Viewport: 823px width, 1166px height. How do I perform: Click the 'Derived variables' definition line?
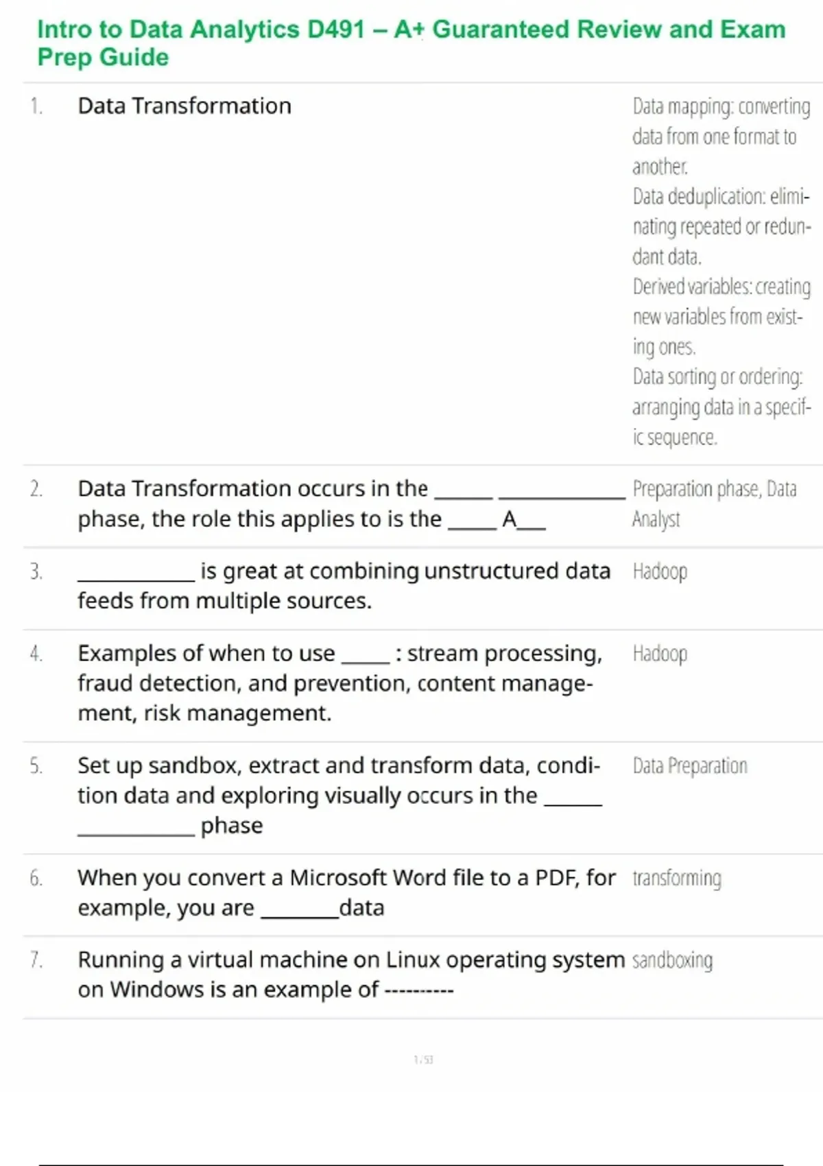[720, 316]
